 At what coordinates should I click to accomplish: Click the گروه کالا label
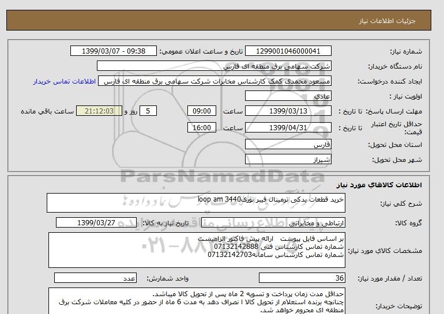[x=409, y=223]
